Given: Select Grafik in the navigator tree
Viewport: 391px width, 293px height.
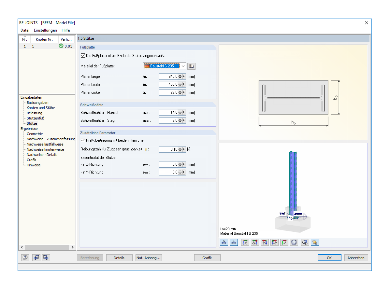Looking at the screenshot, I should pyautogui.click(x=32, y=160).
